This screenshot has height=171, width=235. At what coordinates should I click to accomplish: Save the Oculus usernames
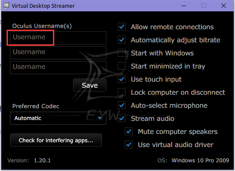point(90,85)
